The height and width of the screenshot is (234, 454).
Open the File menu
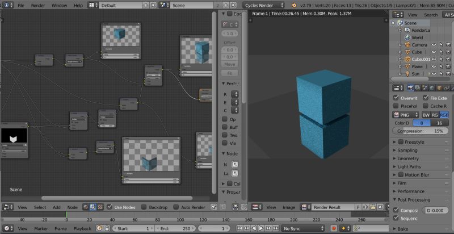coord(21,5)
